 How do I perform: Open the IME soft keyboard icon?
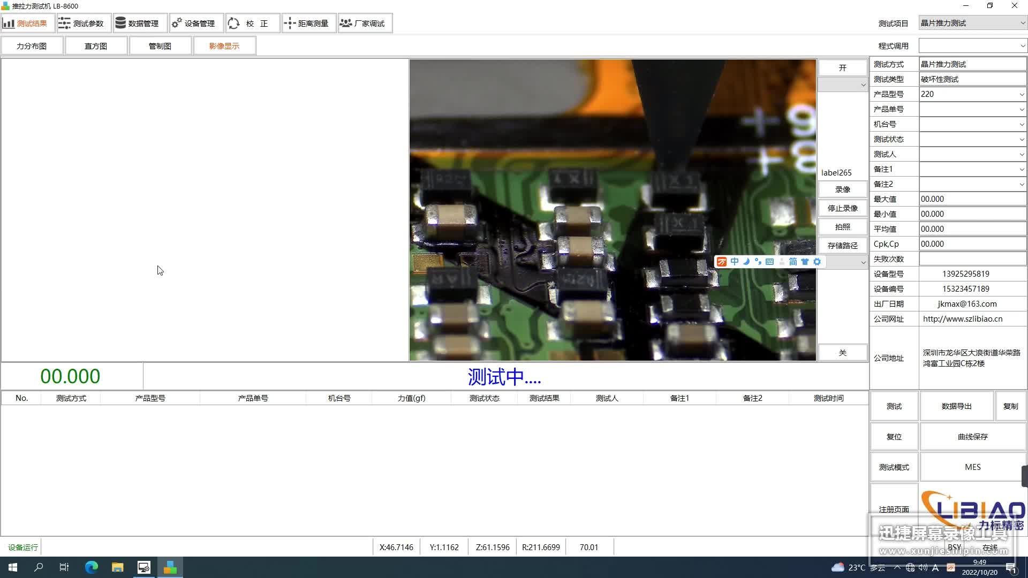(770, 262)
